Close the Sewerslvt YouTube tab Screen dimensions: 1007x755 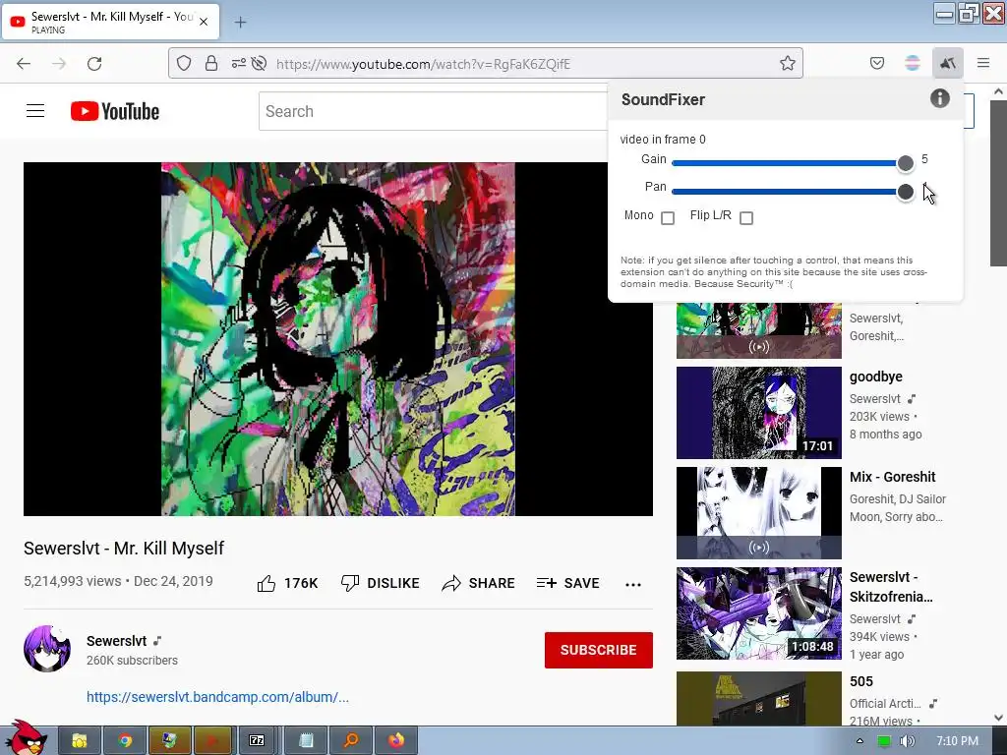(204, 22)
